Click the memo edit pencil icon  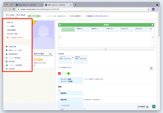point(151,68)
